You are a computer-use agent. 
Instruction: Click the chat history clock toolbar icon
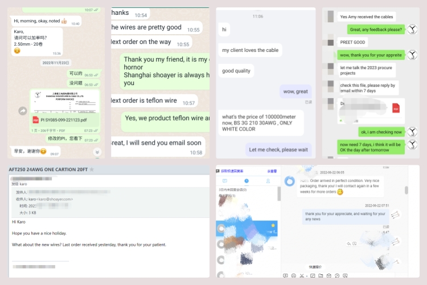coord(337,276)
